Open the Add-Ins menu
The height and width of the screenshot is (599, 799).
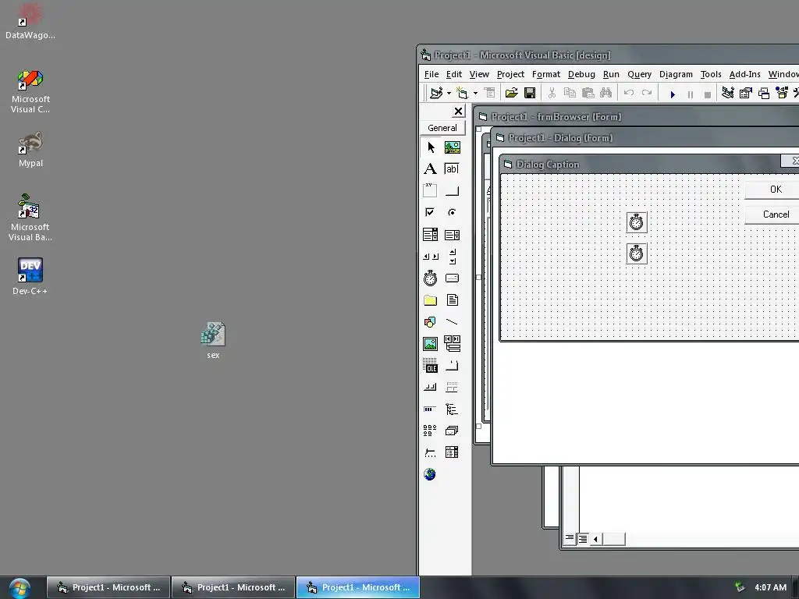pyautogui.click(x=745, y=74)
